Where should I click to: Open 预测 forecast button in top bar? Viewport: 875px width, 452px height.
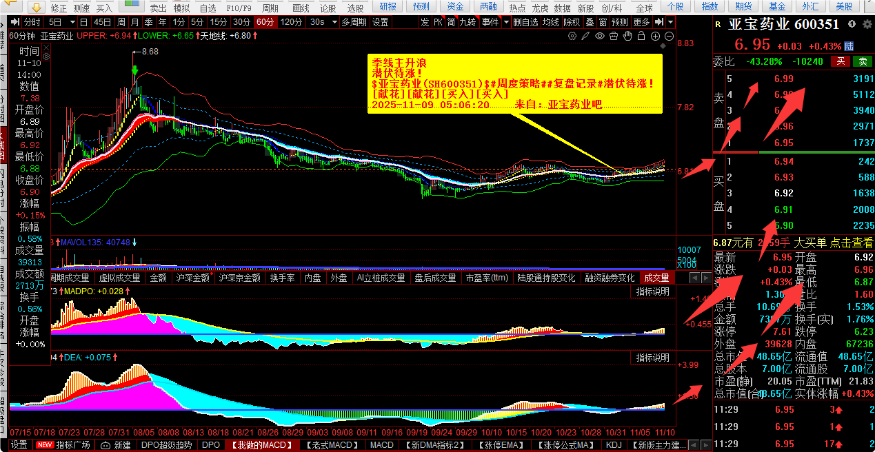(x=421, y=7)
